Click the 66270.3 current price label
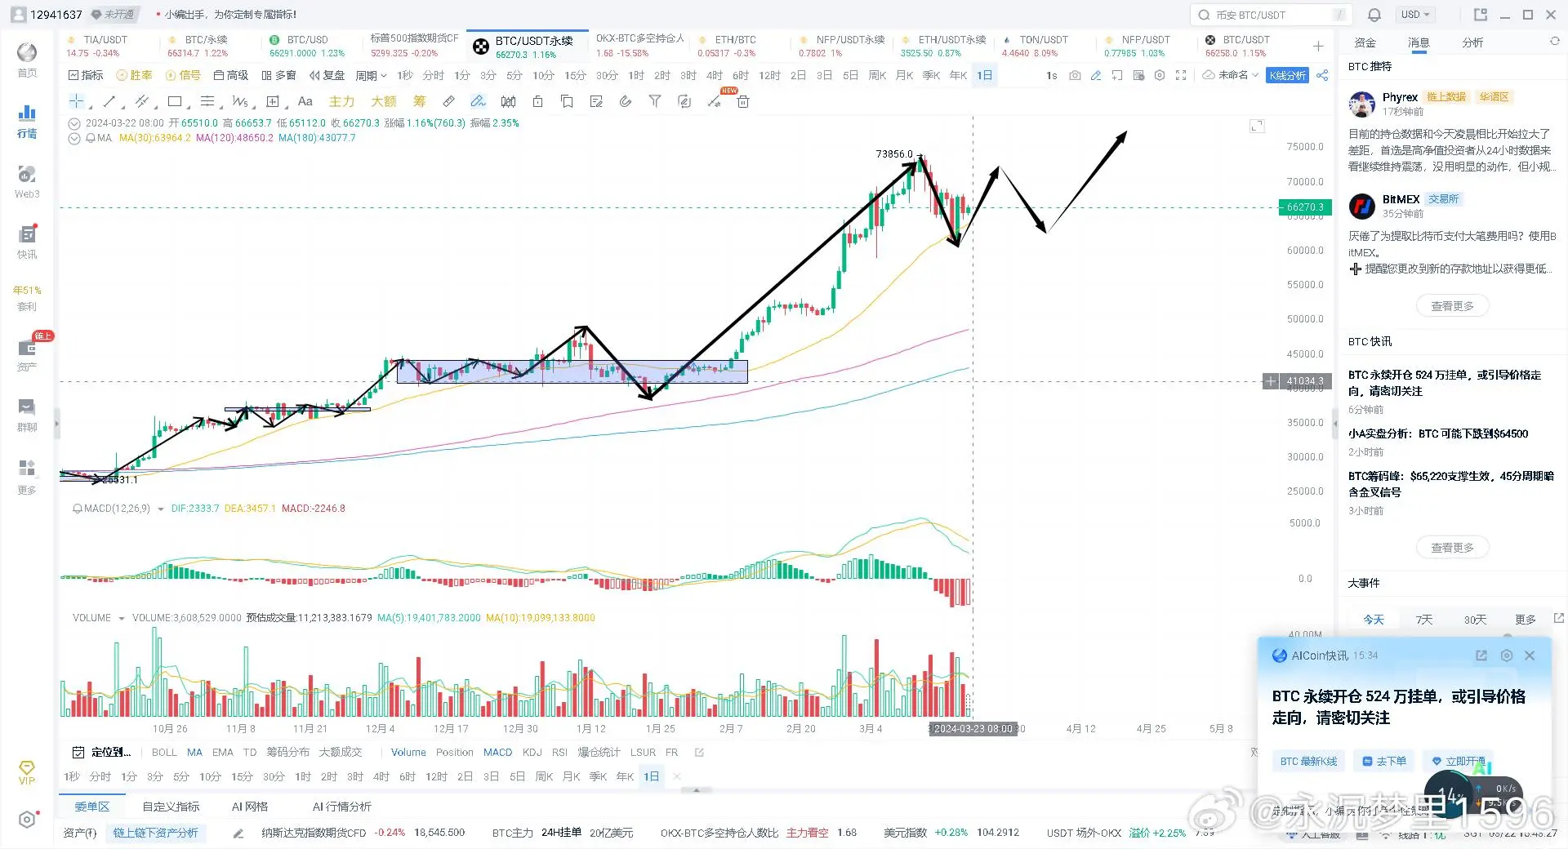Viewport: 1568px width, 849px height. 1305,207
